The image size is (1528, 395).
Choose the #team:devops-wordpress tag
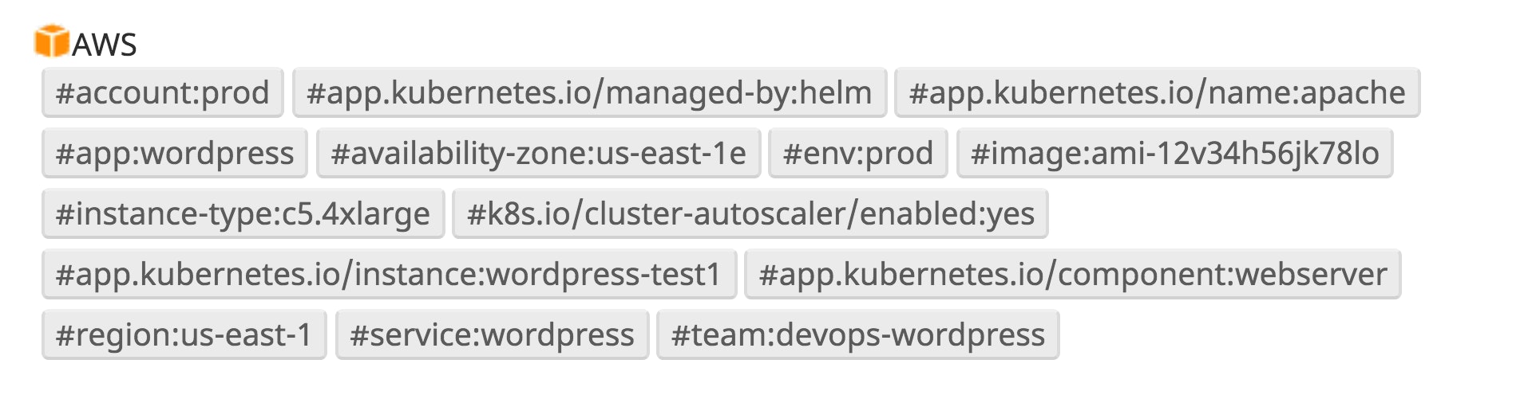pos(857,335)
